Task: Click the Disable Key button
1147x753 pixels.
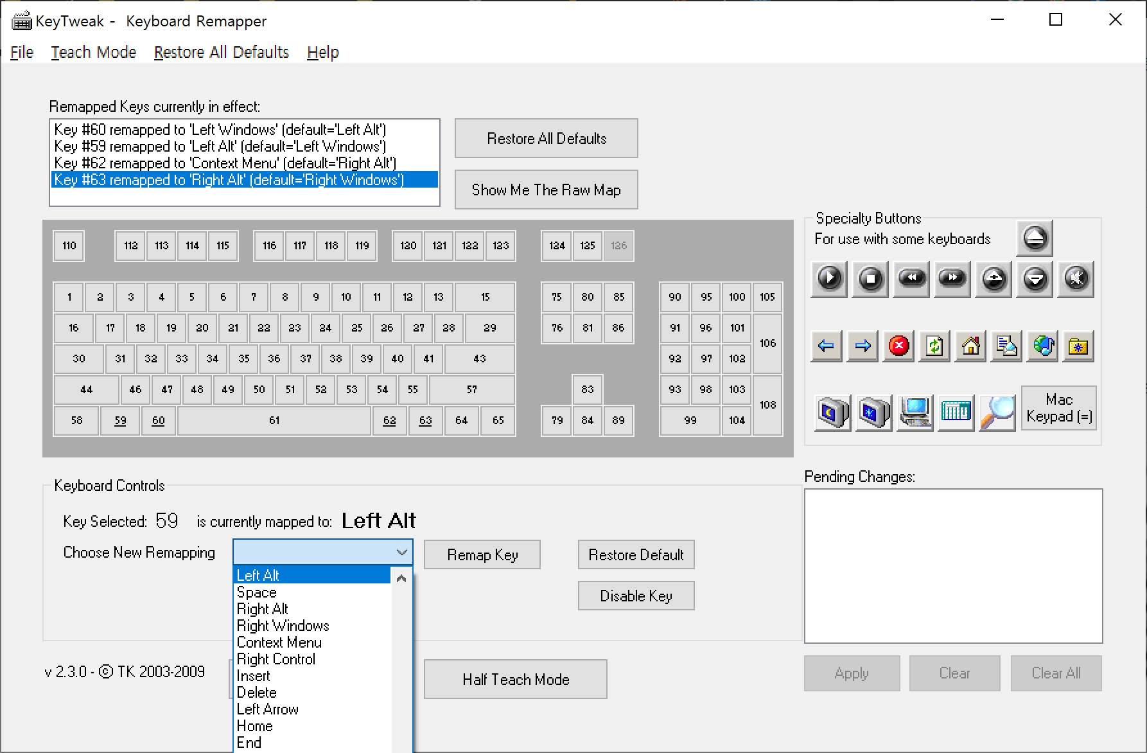Action: (x=636, y=596)
